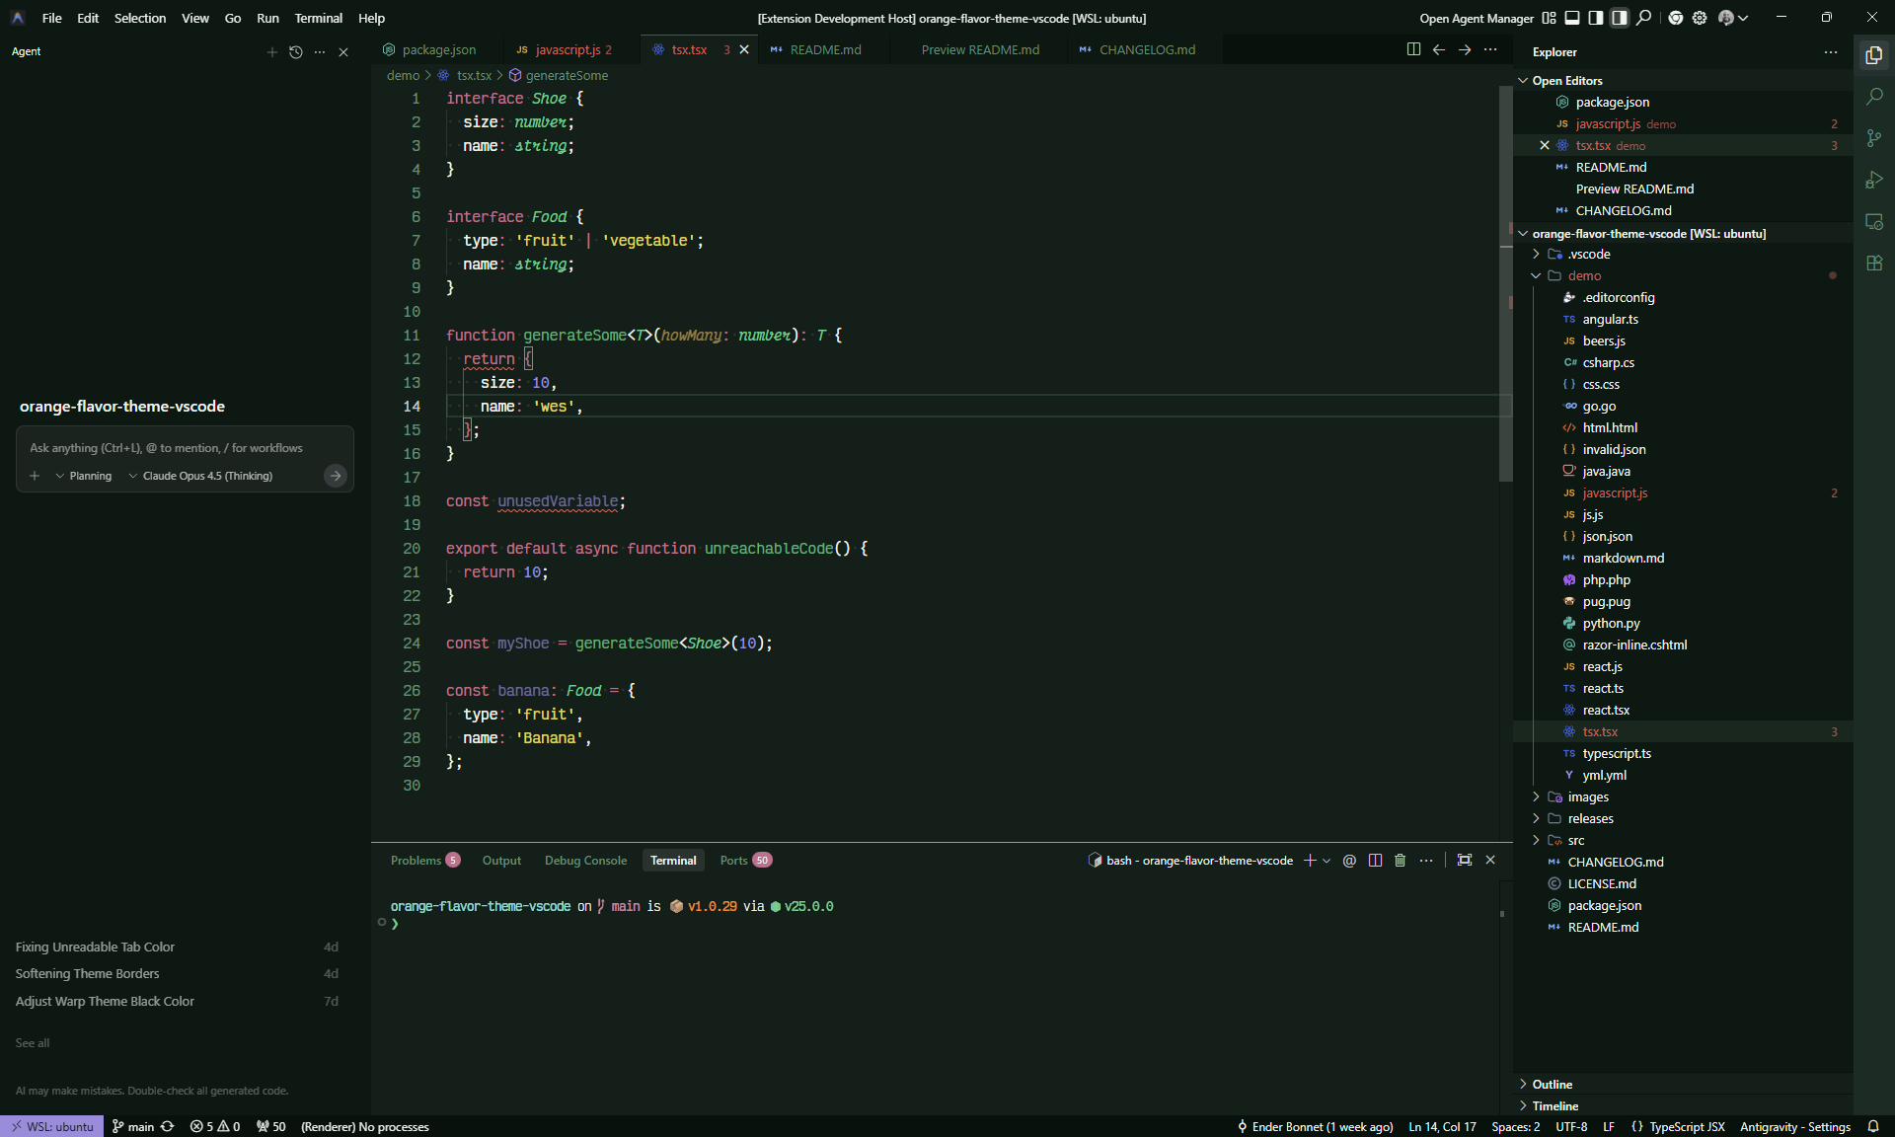Open Source Control view in activity bar
Viewport: 1895px width, 1137px height.
(x=1873, y=138)
